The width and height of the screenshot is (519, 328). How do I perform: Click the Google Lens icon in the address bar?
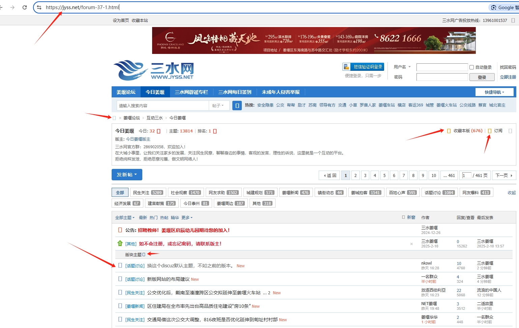tap(494, 7)
